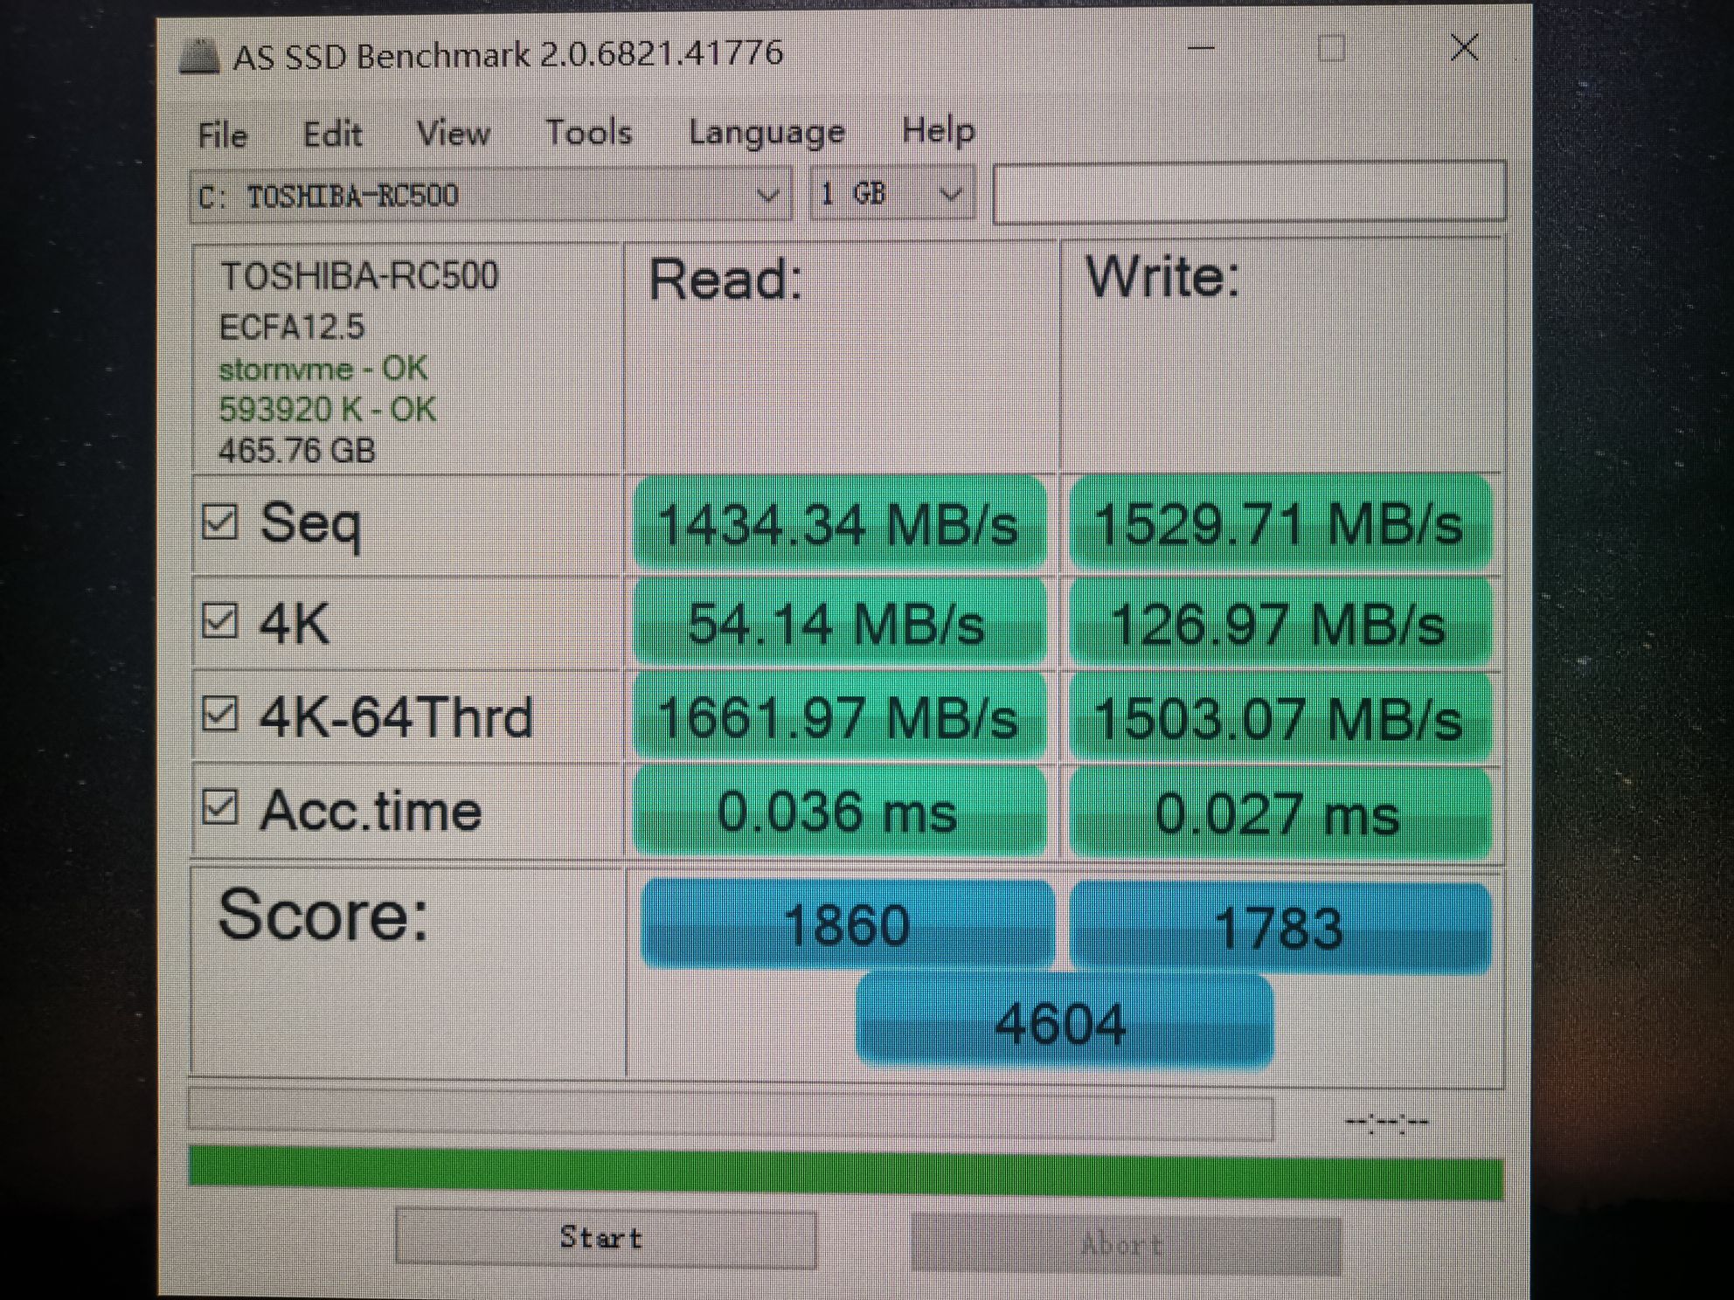The width and height of the screenshot is (1734, 1300).
Task: Click the AS SSD Benchmark title bar icon
Action: pos(199,57)
